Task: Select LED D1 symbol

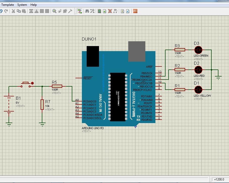Action: 198,90
